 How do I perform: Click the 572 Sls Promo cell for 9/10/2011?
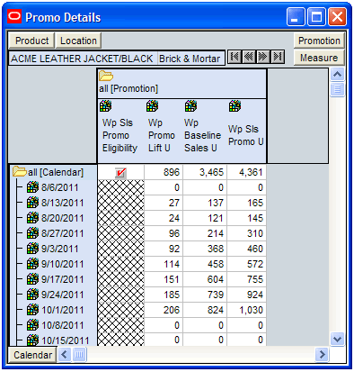pos(246,264)
